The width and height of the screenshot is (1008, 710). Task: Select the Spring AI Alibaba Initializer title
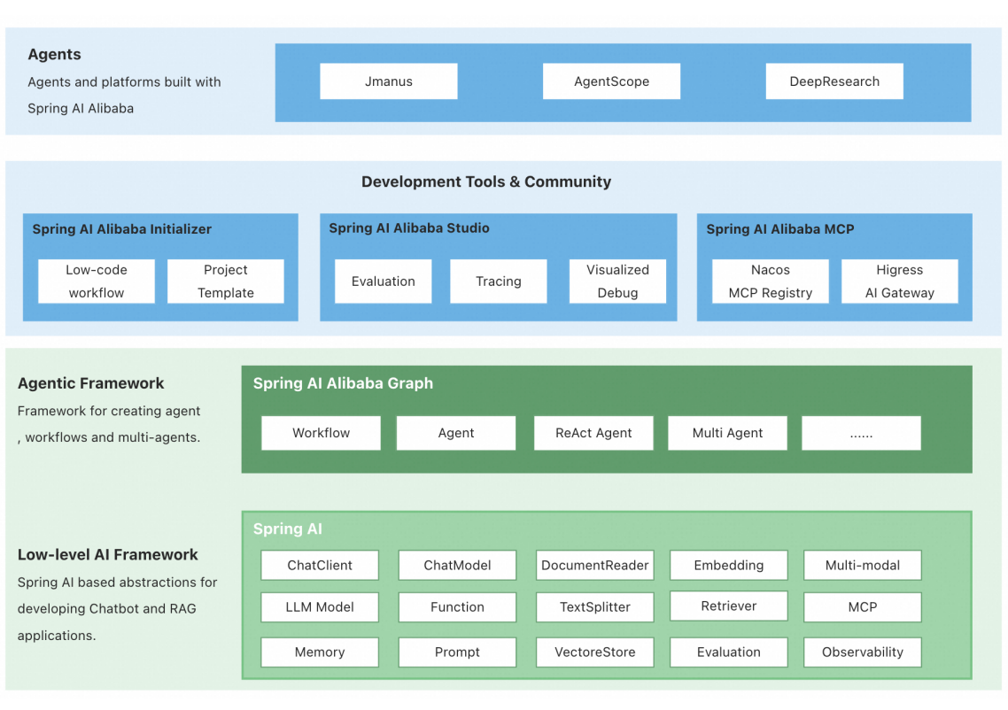[x=121, y=228]
